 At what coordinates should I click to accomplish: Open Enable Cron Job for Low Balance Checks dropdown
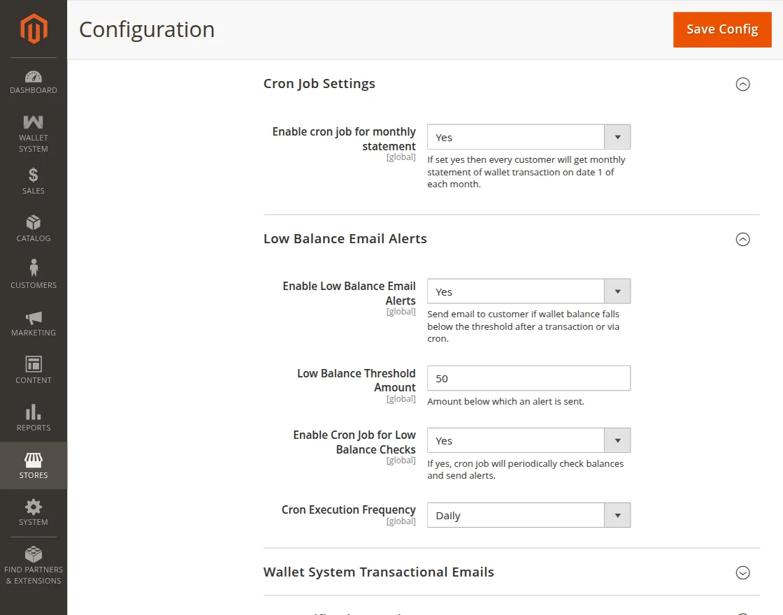(529, 440)
